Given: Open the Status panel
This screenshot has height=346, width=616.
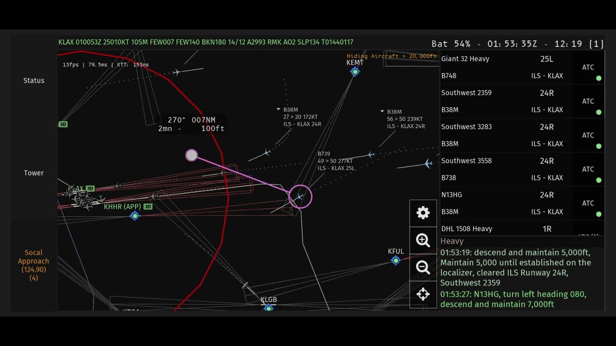Looking at the screenshot, I should [34, 80].
